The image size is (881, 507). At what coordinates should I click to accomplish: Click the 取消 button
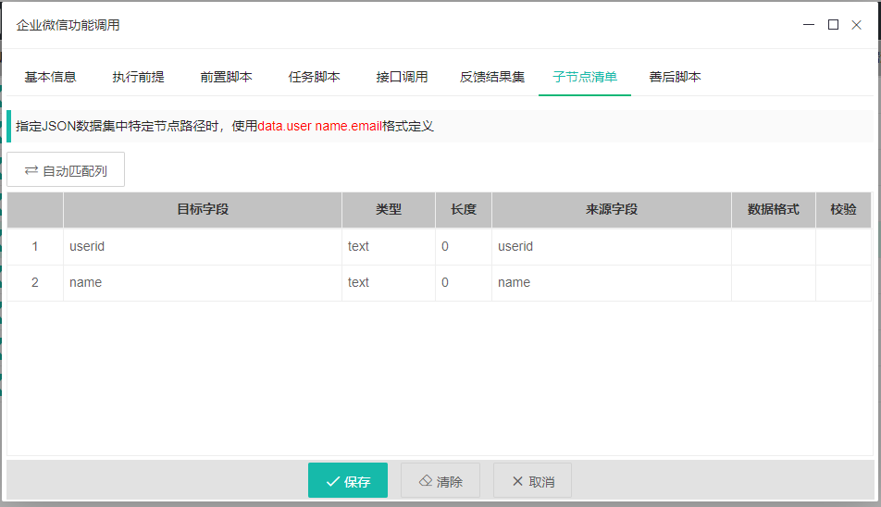point(533,480)
